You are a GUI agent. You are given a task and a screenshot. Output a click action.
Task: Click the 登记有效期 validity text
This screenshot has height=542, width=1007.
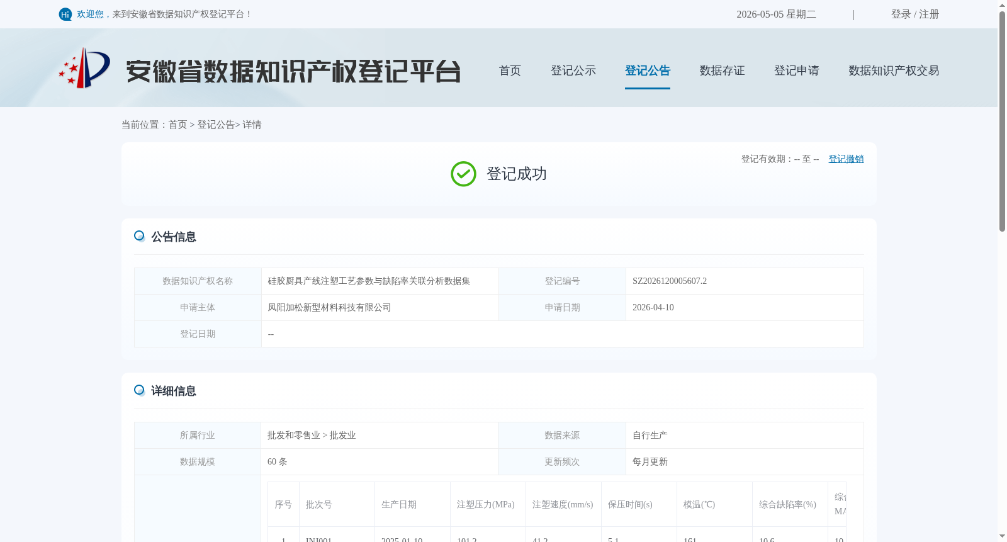click(x=780, y=159)
